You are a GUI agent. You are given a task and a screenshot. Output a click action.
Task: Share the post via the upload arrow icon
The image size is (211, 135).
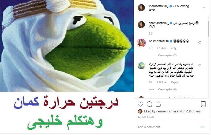[x=158, y=104]
